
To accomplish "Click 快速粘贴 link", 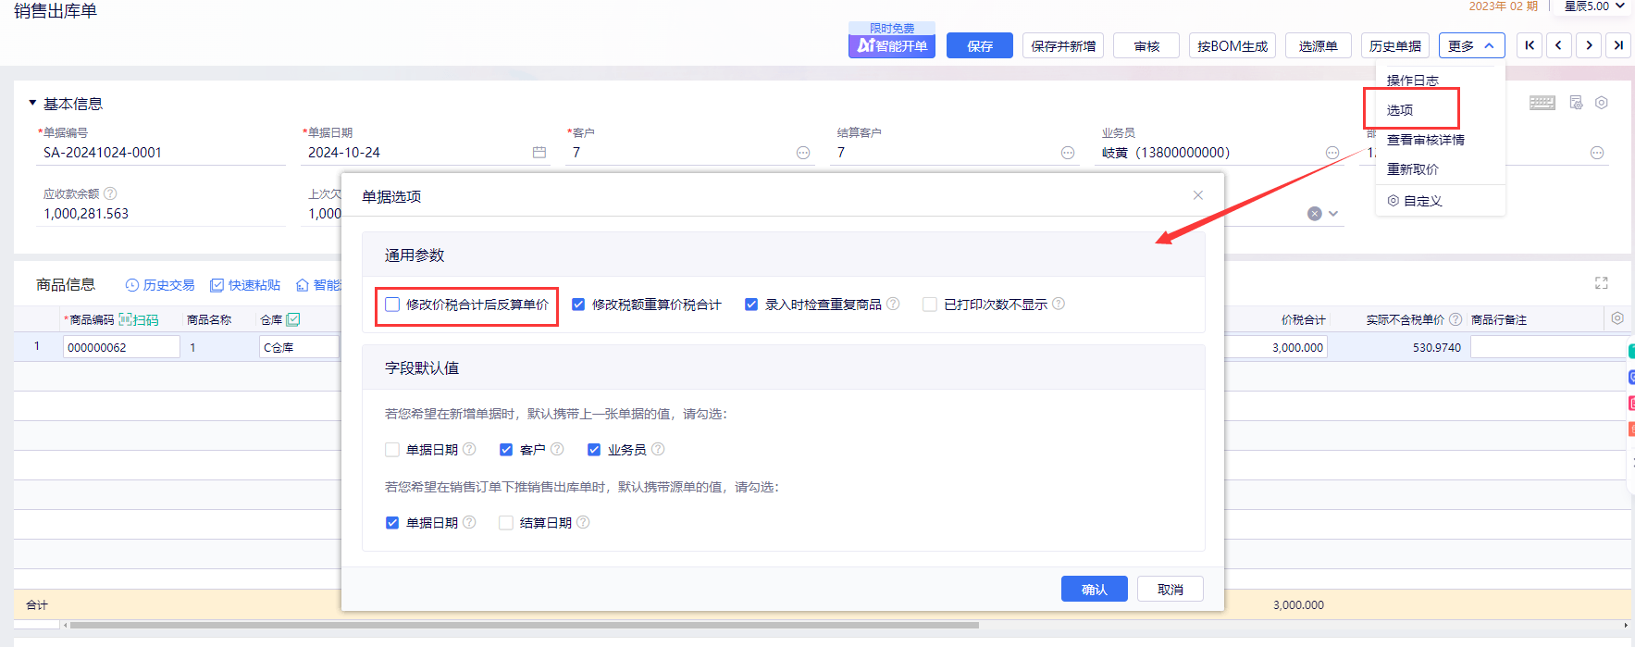I will click(x=245, y=285).
